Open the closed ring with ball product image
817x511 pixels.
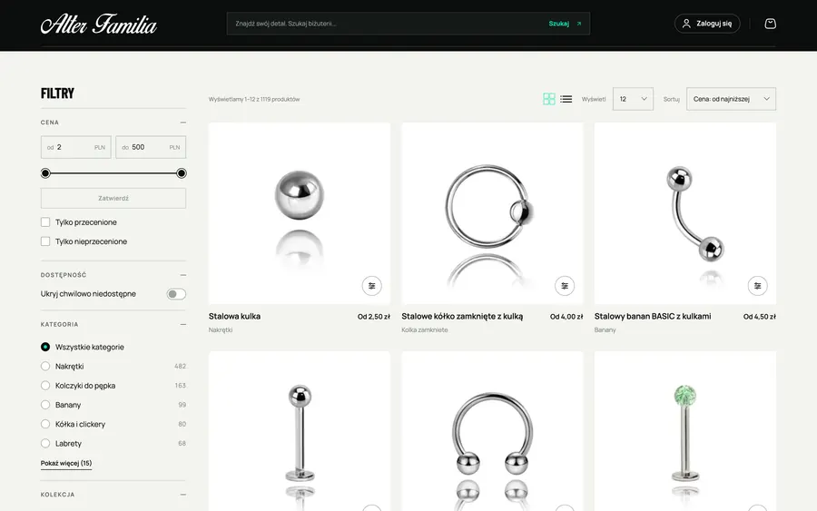click(x=492, y=213)
